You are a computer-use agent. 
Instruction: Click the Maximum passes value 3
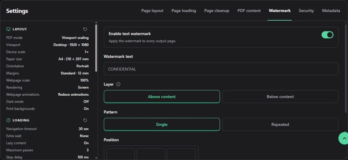pyautogui.click(x=88, y=150)
